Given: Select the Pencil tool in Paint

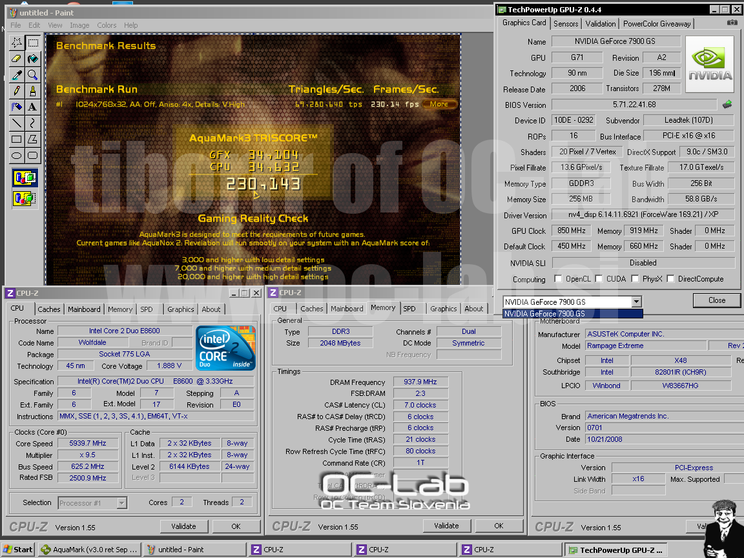Looking at the screenshot, I should click(x=17, y=90).
